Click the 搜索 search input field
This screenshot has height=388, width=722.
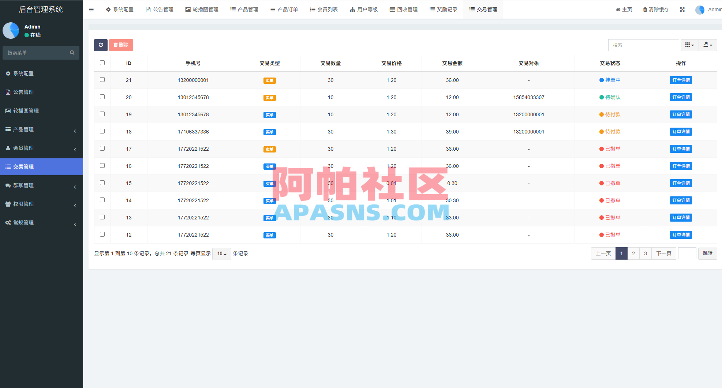click(643, 45)
